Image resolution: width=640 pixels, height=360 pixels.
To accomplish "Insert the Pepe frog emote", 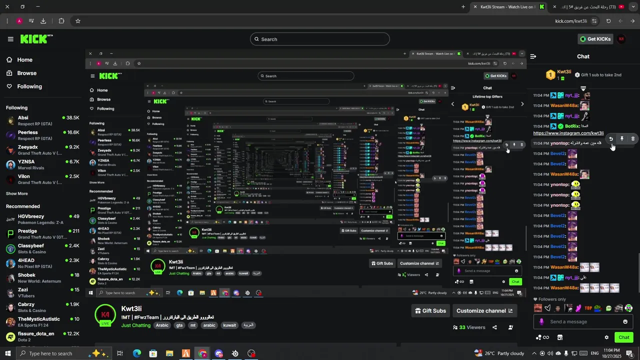I will point(598,308).
